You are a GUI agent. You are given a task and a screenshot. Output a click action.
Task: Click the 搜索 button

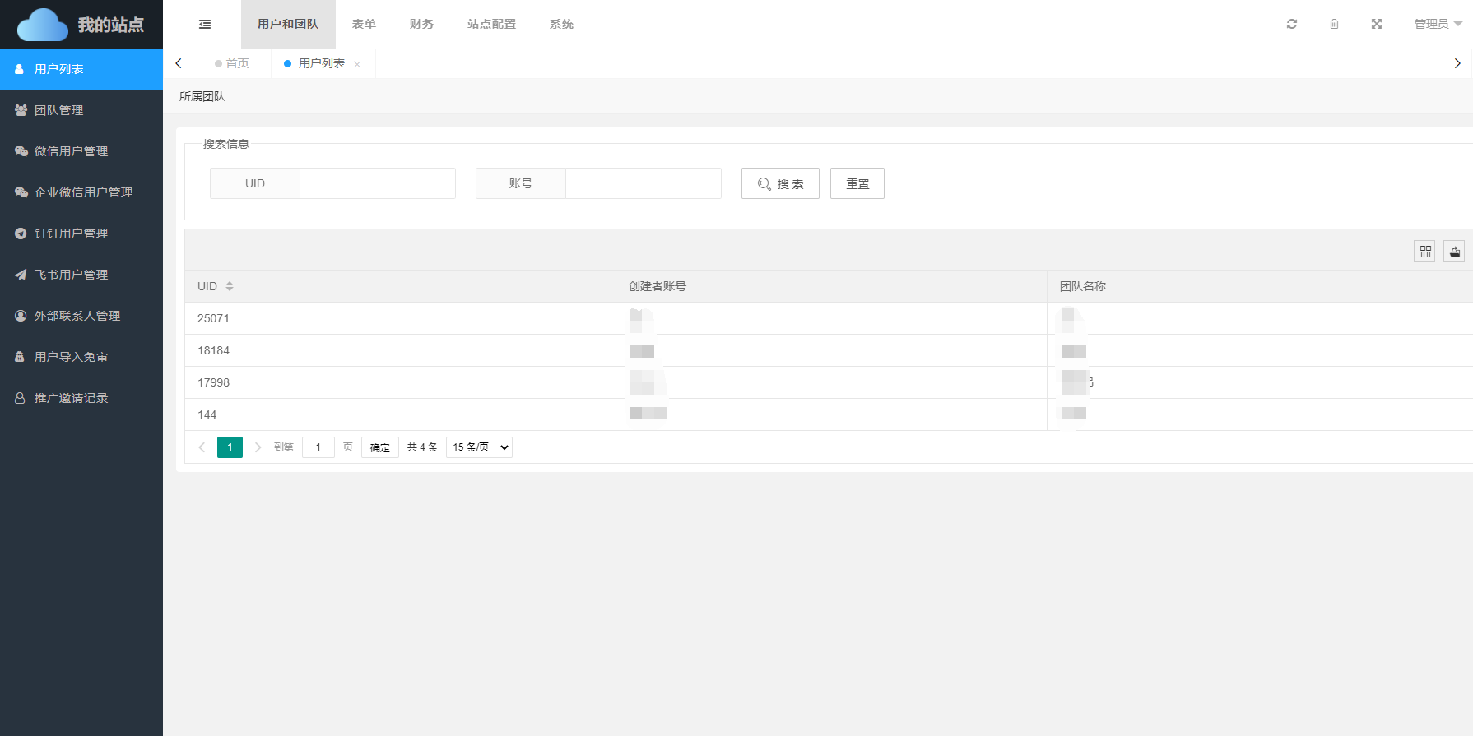[x=780, y=183]
